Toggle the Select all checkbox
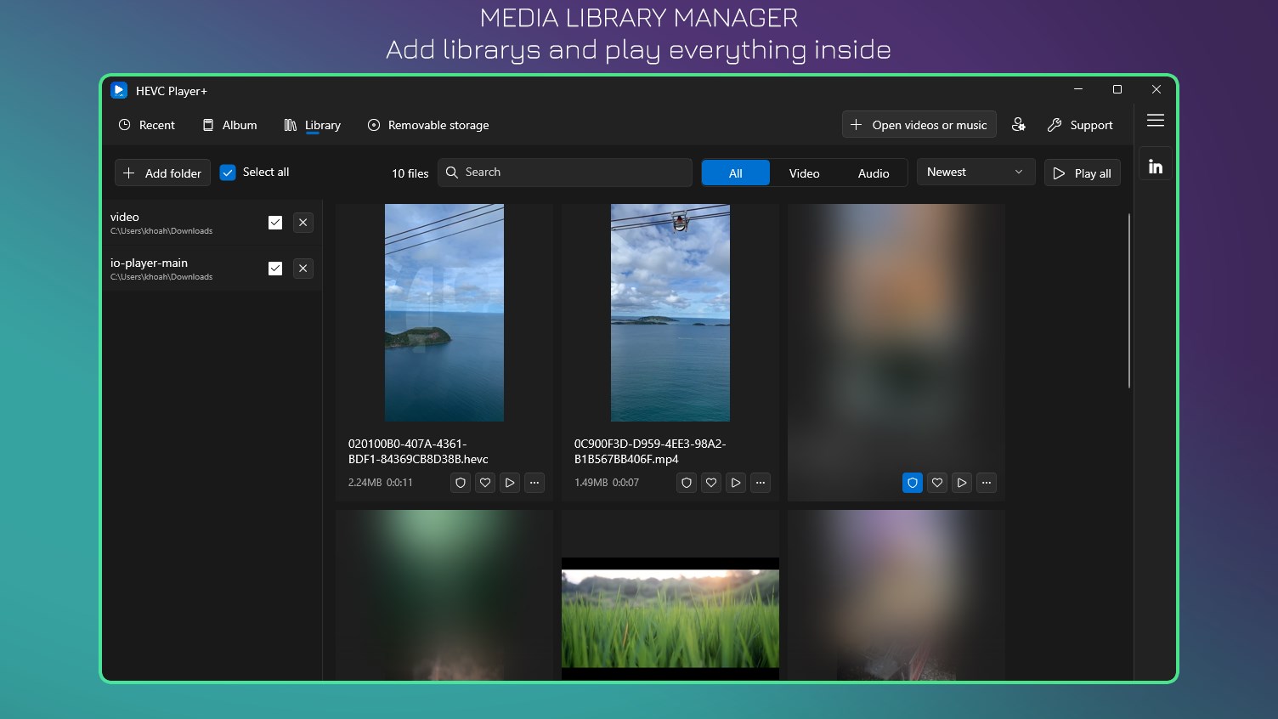The image size is (1278, 719). (228, 173)
